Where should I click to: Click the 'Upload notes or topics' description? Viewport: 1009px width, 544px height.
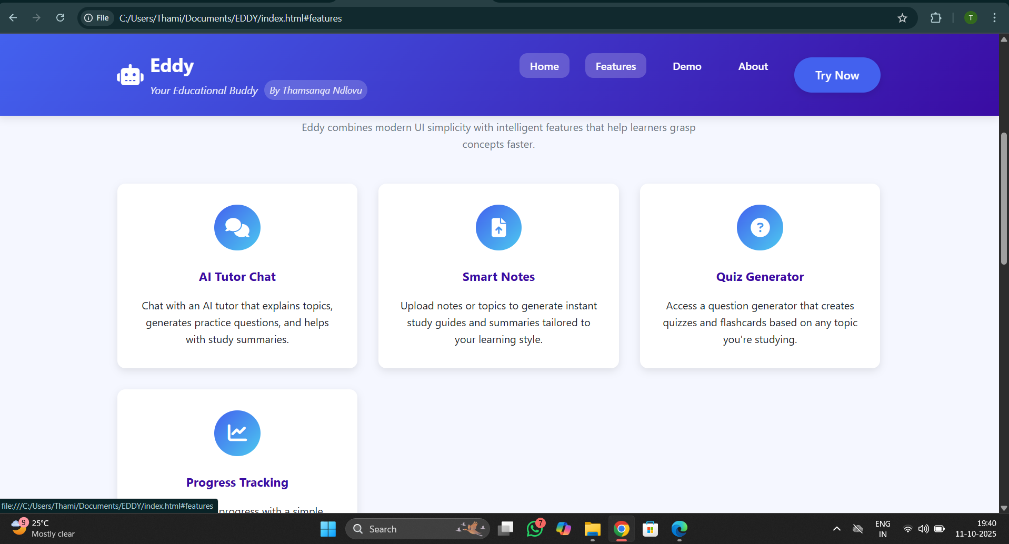[498, 323]
